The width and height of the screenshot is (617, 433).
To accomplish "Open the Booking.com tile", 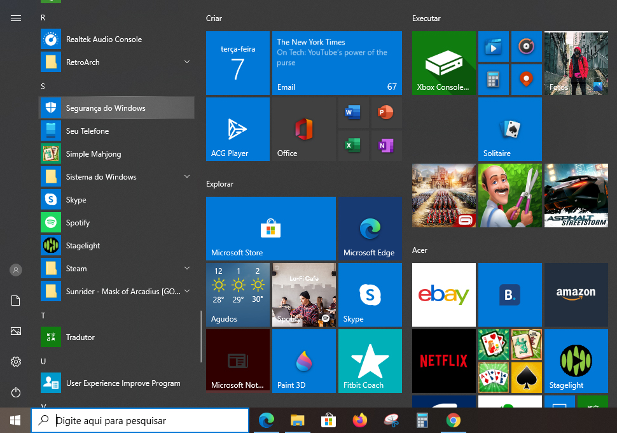I will [x=510, y=295].
